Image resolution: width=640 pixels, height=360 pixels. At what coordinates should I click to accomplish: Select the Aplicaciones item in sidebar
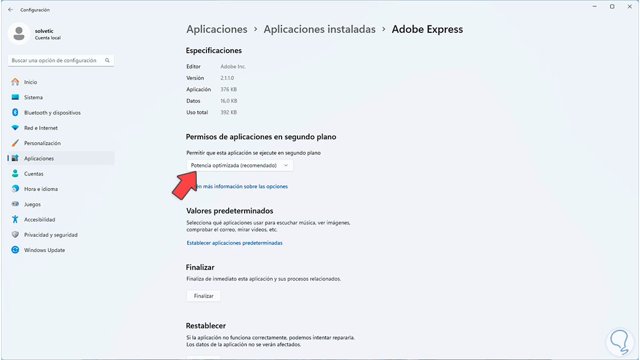point(39,158)
